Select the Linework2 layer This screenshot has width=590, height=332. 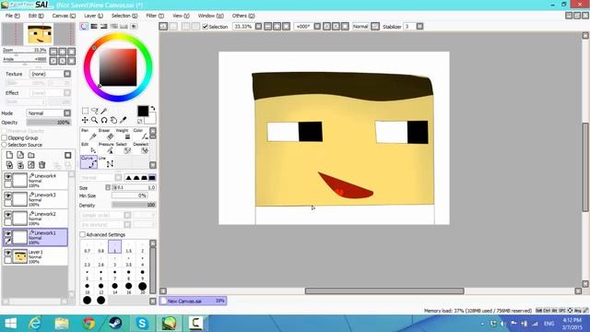pyautogui.click(x=35, y=219)
